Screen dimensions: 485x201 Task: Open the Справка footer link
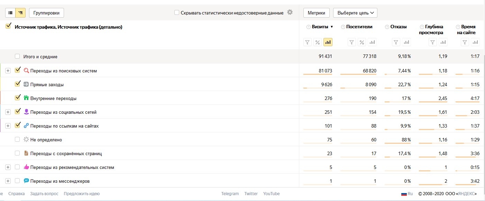click(17, 193)
